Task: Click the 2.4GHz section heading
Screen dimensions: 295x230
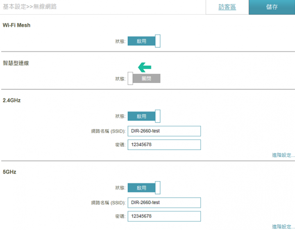Action: point(11,100)
